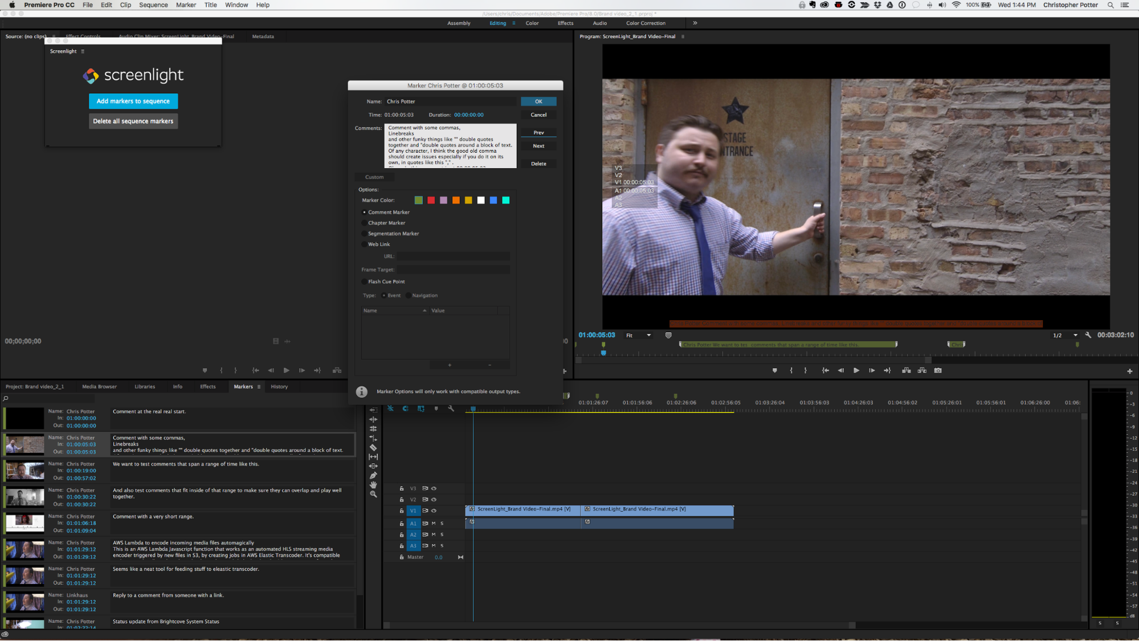Step back one frame in Program monitor
The height and width of the screenshot is (641, 1139).
click(841, 370)
